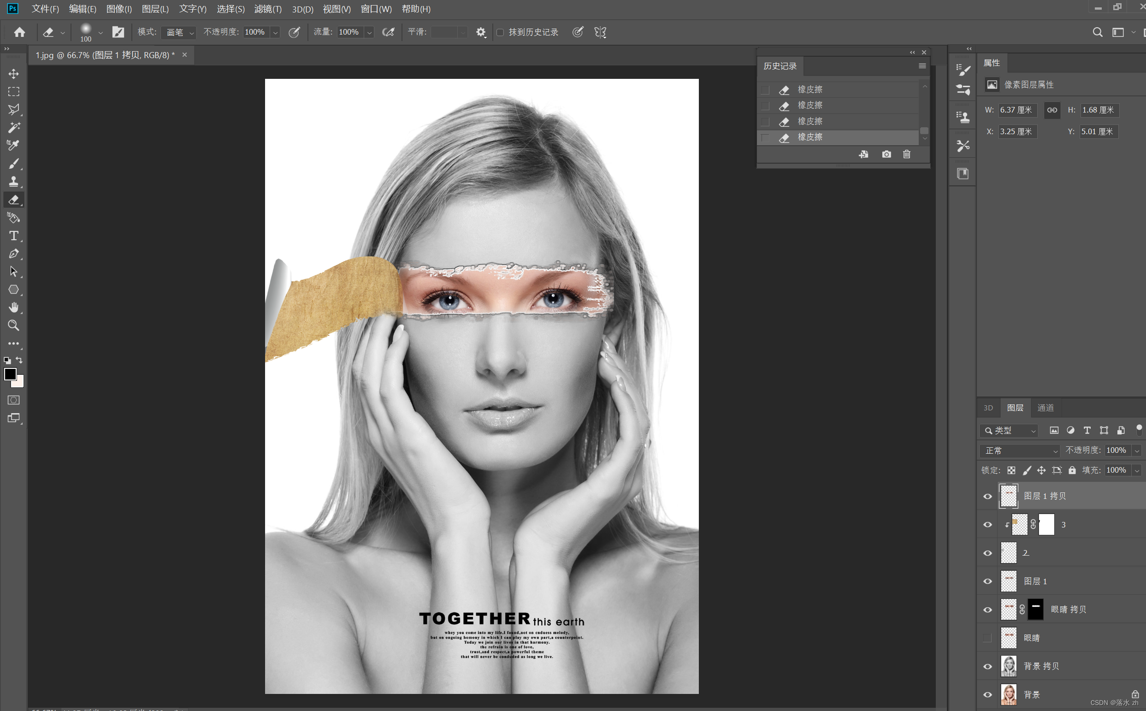Viewport: 1146px width, 711px height.
Task: Select the Zoom tool
Action: tap(14, 326)
